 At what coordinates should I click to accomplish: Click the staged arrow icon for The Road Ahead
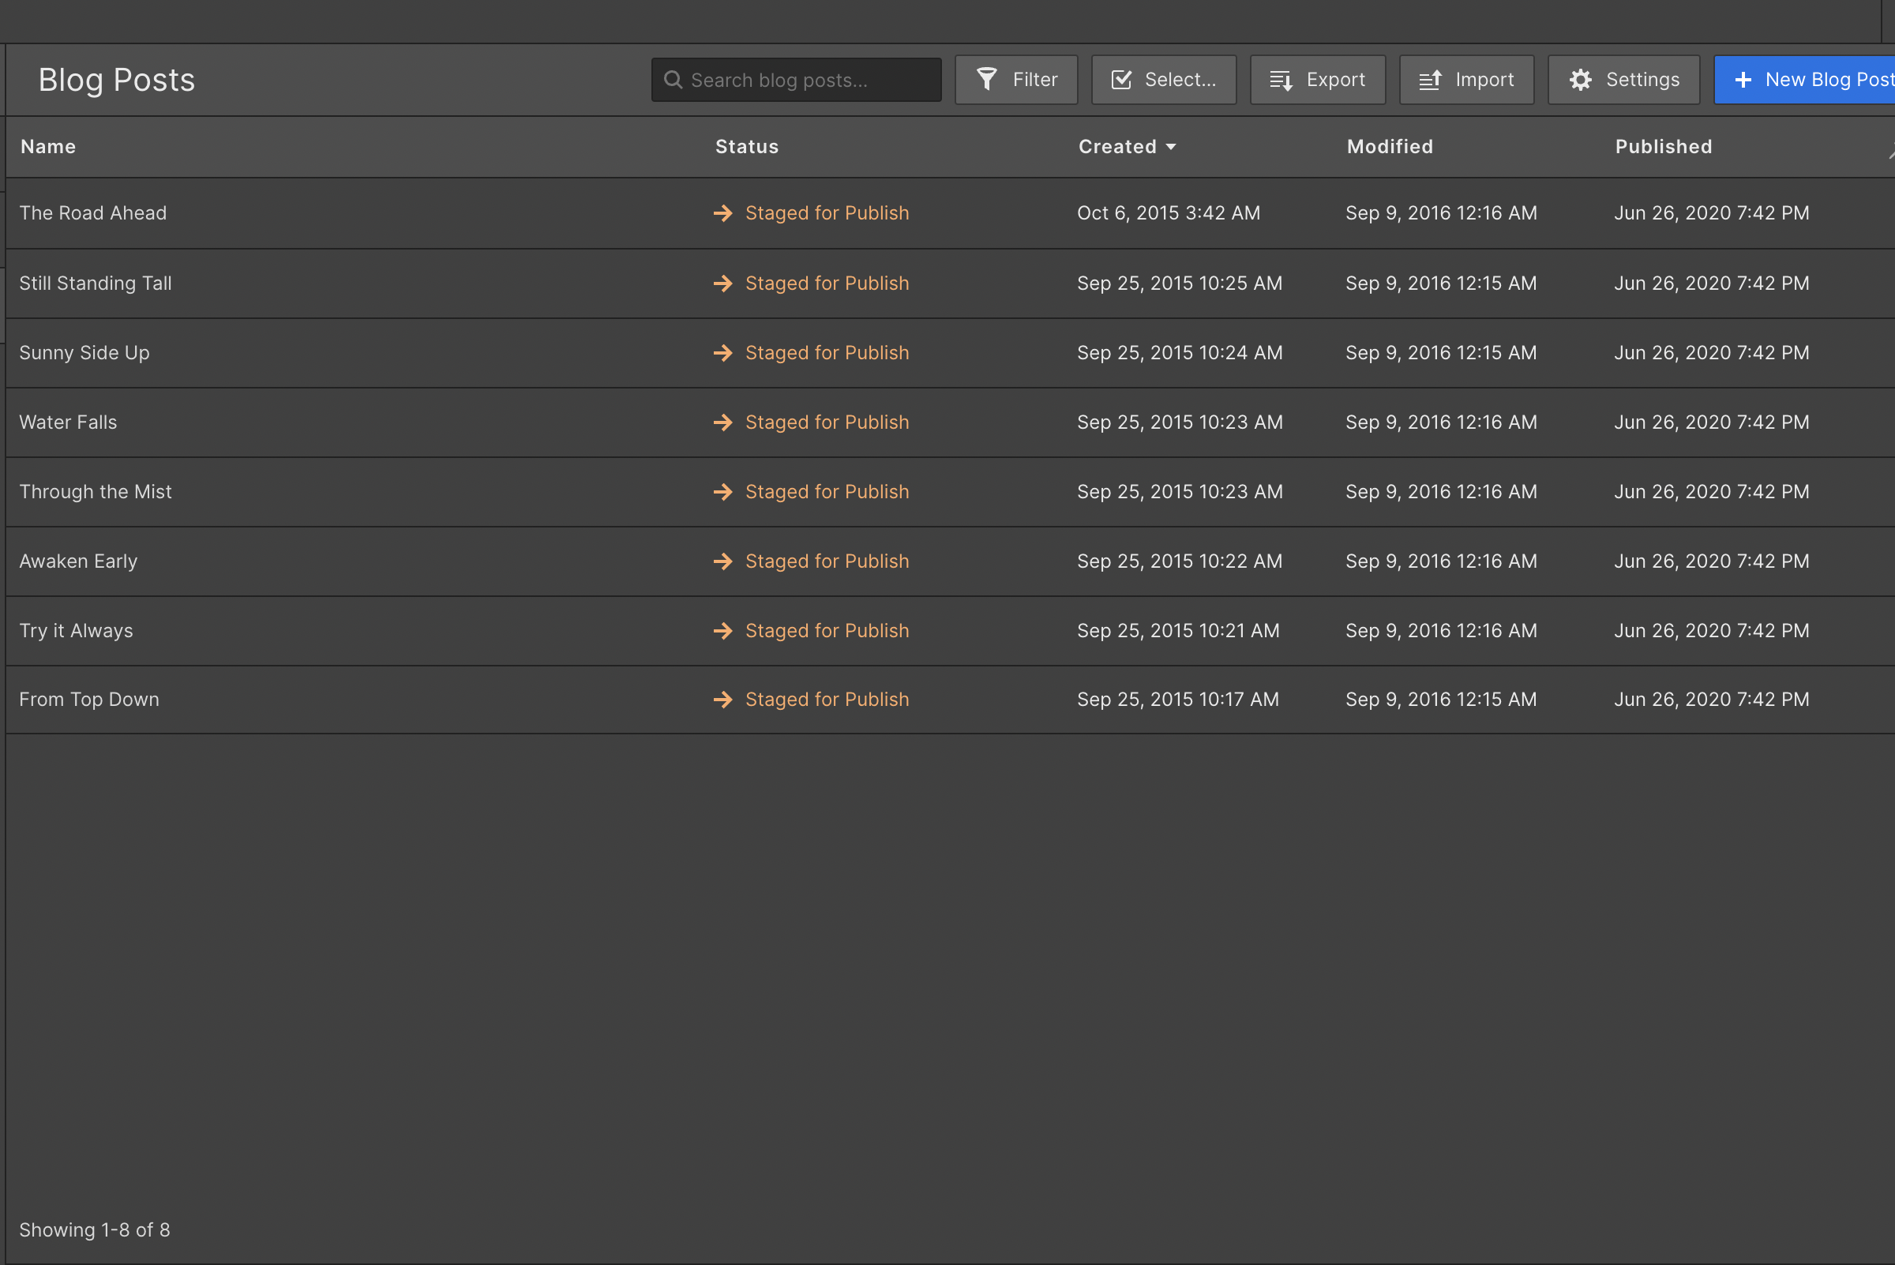pos(722,213)
